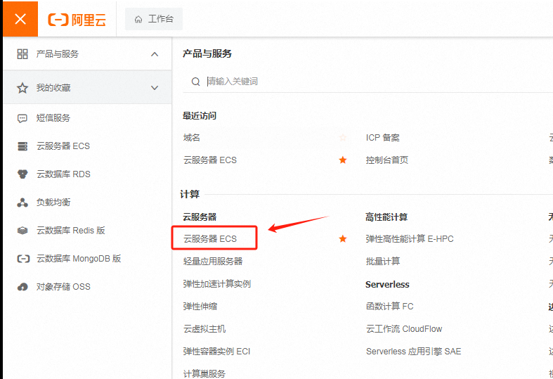
Task: Click the 产品与服务 sidebar menu item
Action: 87,54
